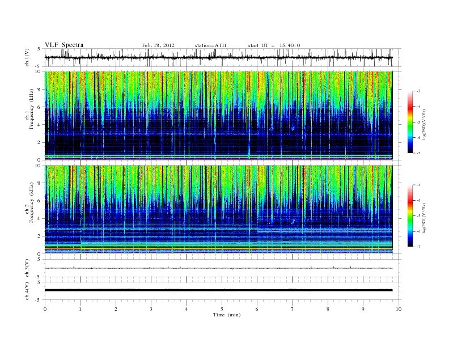
Task: Click the "Time (min)" axis label
Action: coord(227,315)
